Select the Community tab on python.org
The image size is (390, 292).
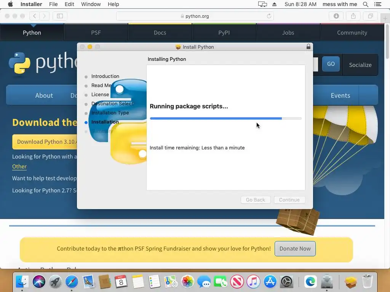(352, 33)
